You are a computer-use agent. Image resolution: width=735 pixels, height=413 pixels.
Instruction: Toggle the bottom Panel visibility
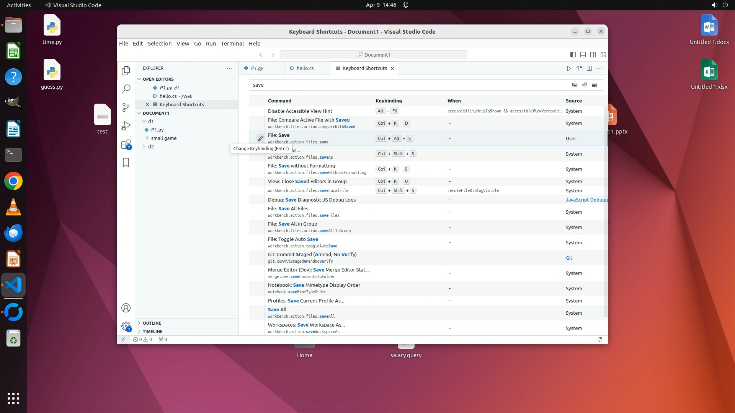583,55
